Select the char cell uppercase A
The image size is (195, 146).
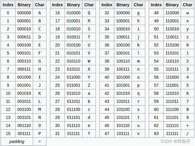(40, 13)
